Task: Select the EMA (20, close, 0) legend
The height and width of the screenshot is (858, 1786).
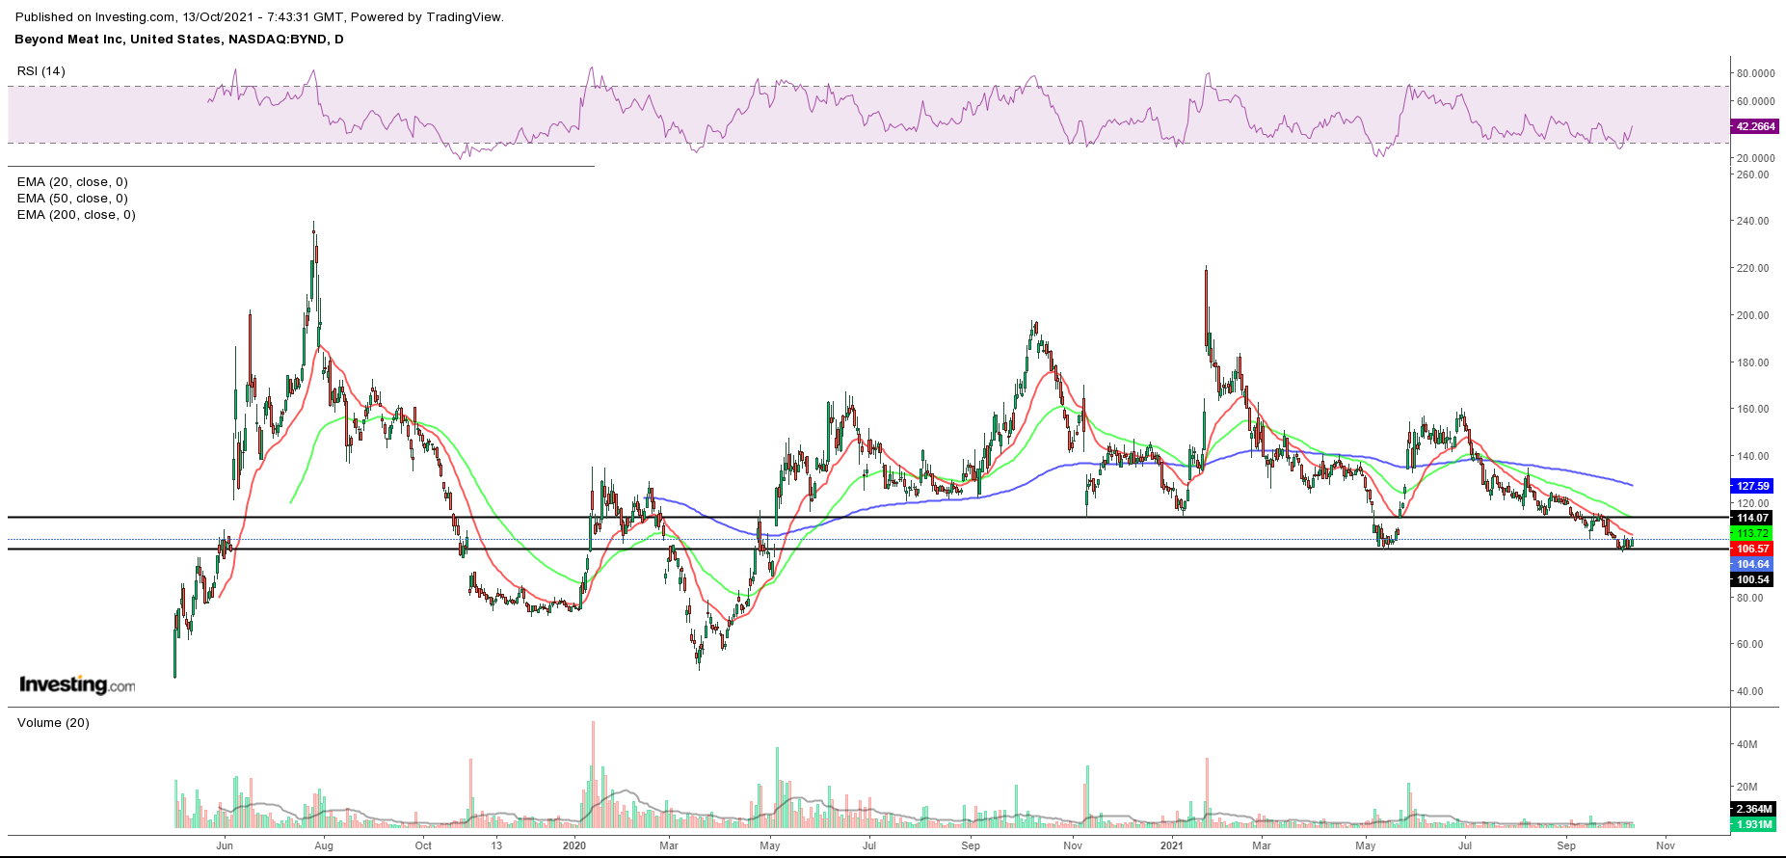Action: click(72, 182)
